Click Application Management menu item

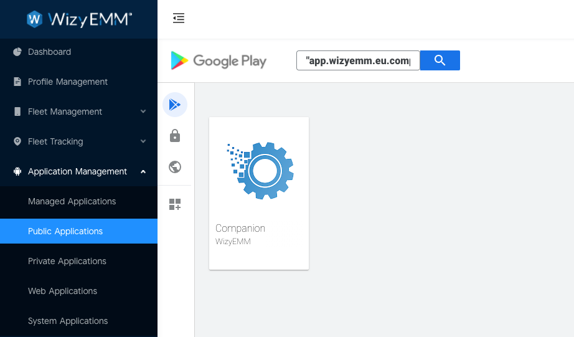point(78,171)
